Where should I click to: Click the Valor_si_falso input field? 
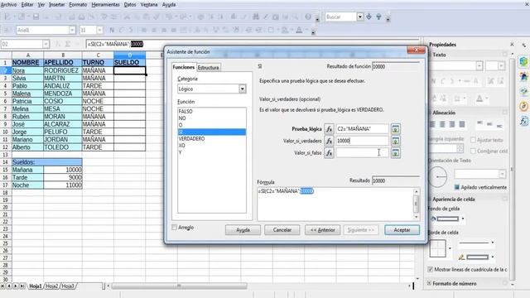point(363,152)
